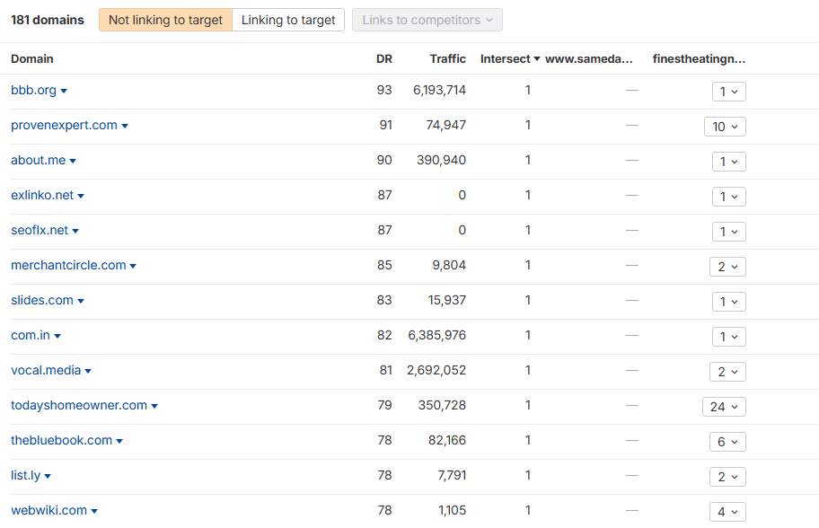Image resolution: width=819 pixels, height=528 pixels.
Task: Click the Intersect column sort arrow
Action: point(537,59)
